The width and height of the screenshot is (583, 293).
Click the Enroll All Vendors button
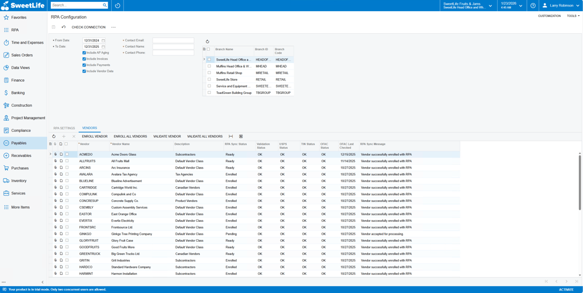click(x=130, y=137)
